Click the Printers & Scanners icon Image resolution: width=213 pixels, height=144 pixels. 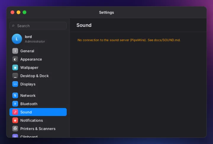(15, 129)
